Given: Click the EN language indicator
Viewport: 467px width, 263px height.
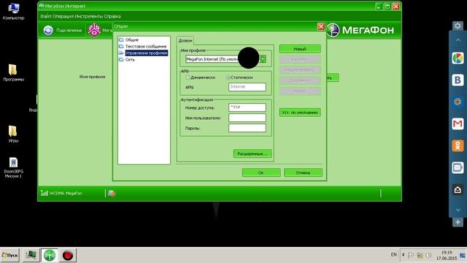Looking at the screenshot, I should click(x=393, y=255).
